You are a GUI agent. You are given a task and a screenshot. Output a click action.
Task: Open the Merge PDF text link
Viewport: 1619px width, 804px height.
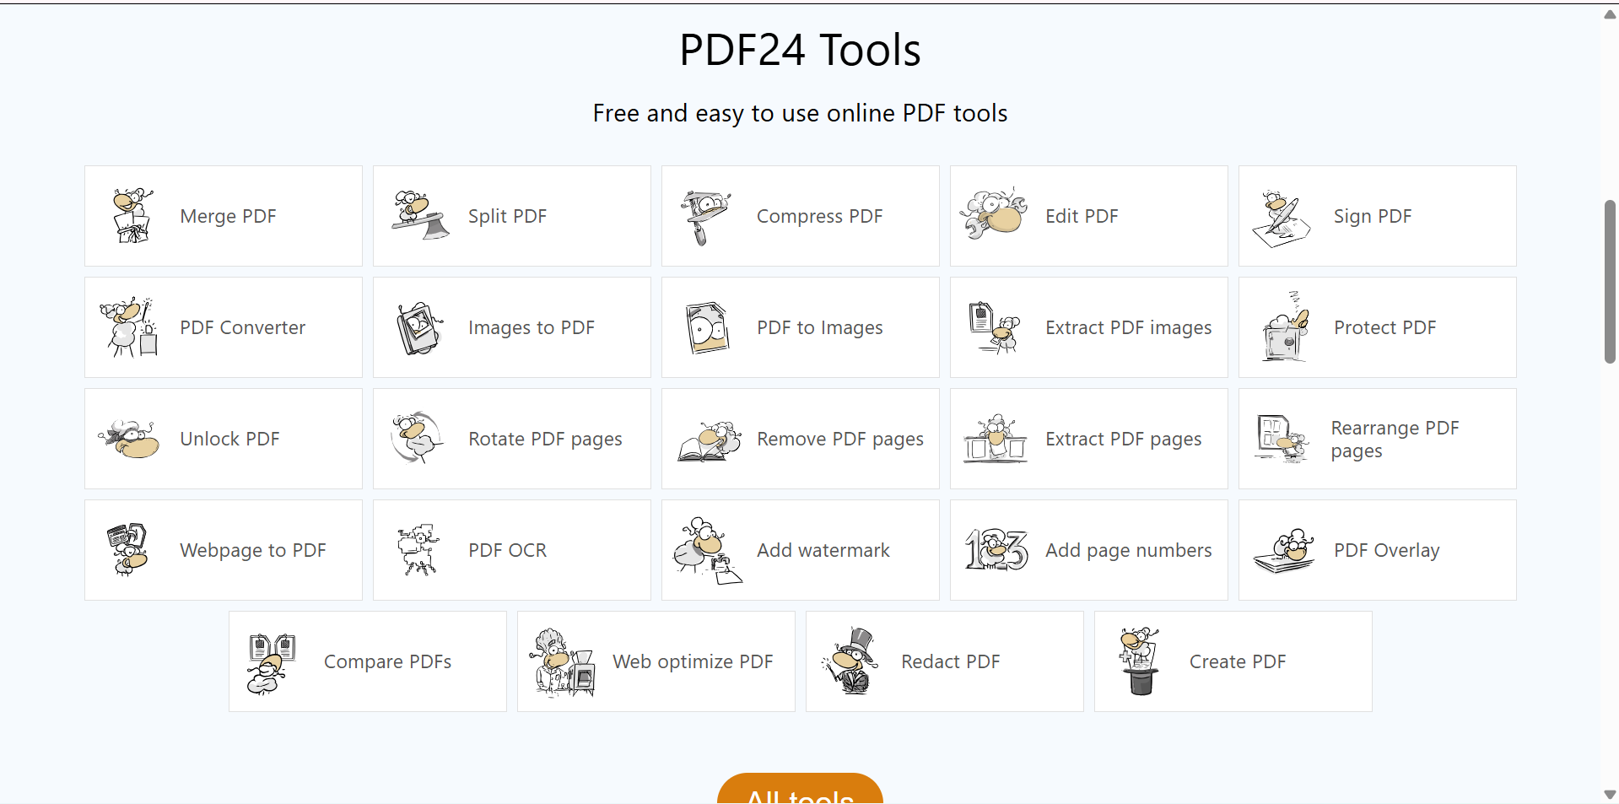(x=228, y=216)
